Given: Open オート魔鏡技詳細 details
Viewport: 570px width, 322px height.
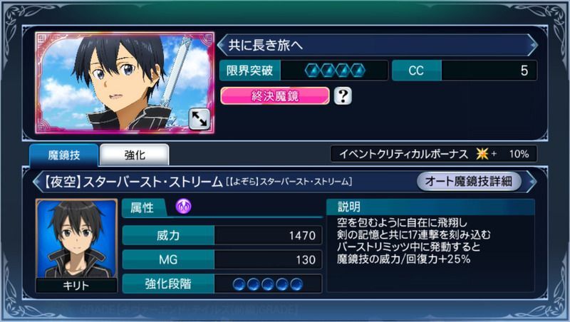Looking at the screenshot, I should (469, 181).
